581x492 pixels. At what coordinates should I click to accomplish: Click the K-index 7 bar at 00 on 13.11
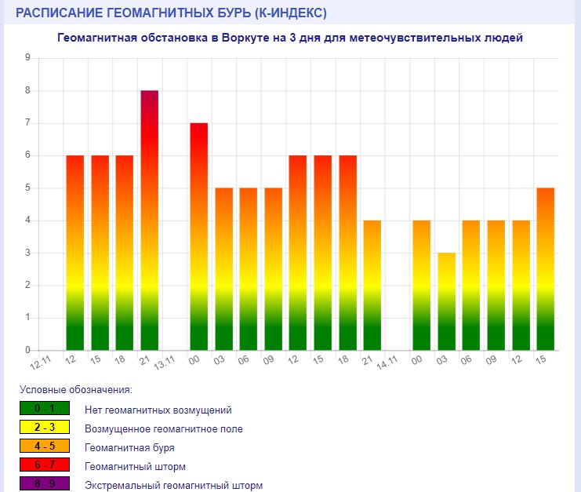click(x=199, y=237)
